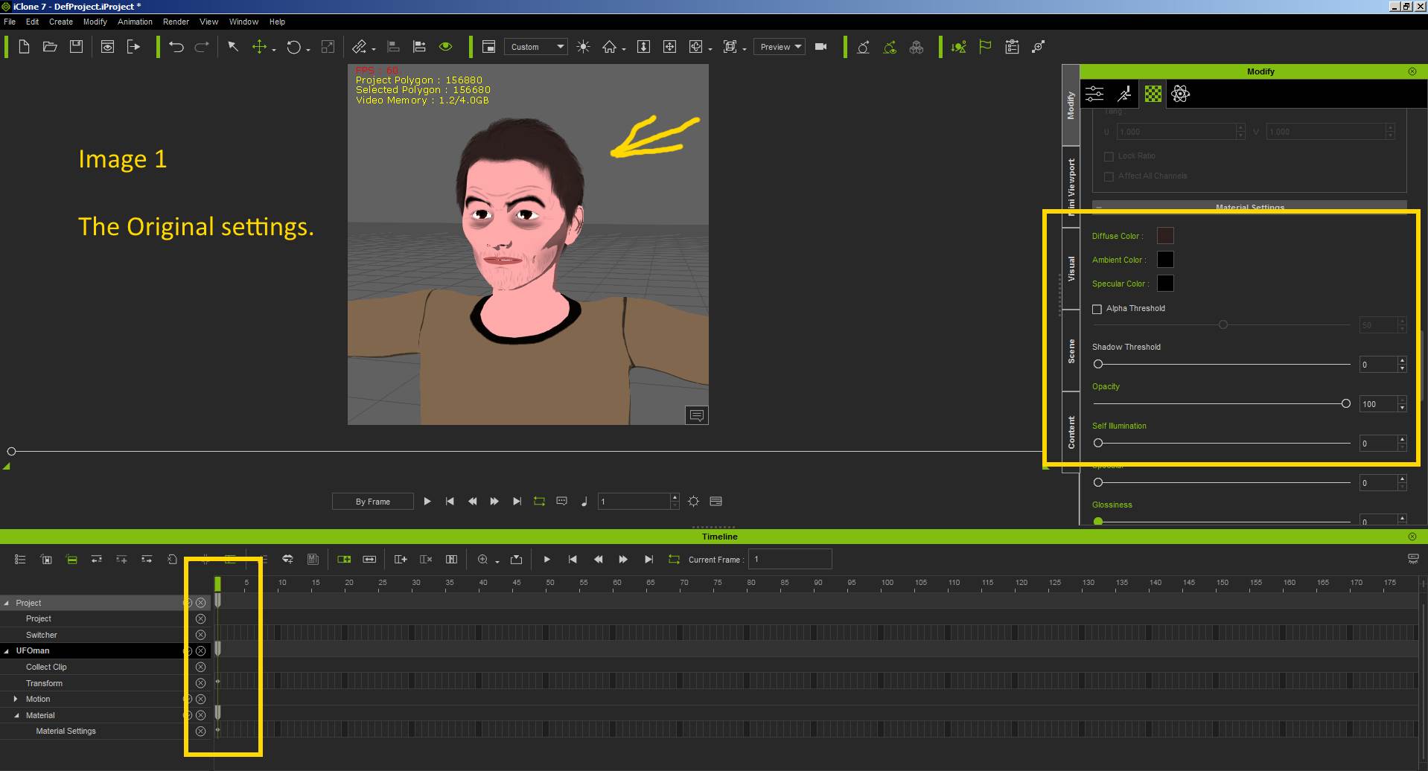Open the Move tool options arrow
The height and width of the screenshot is (771, 1428).
click(274, 50)
